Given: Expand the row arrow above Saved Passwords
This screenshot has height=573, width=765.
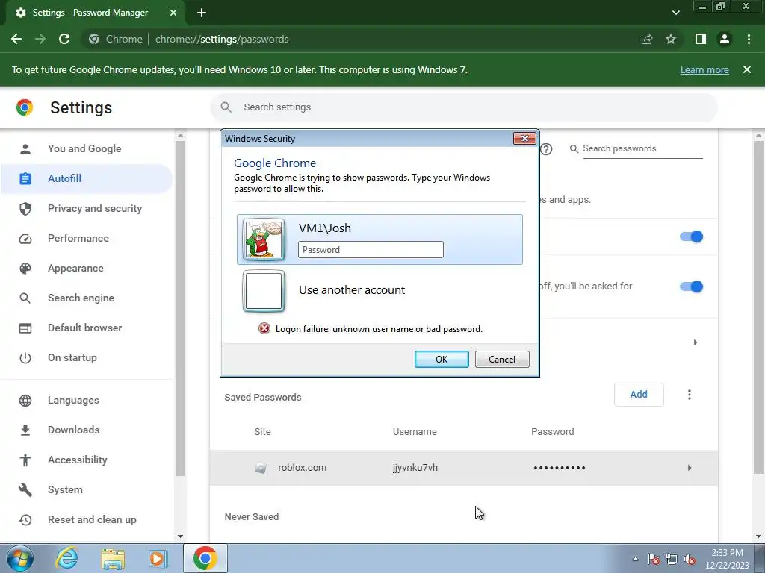Looking at the screenshot, I should (696, 342).
